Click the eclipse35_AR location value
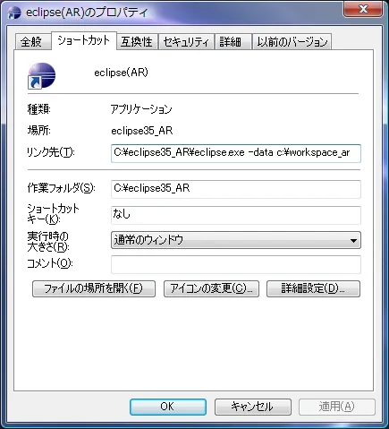This screenshot has width=389, height=429. 142,131
